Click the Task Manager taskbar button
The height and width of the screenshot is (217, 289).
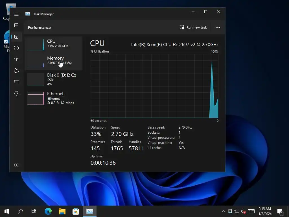tap(89, 211)
